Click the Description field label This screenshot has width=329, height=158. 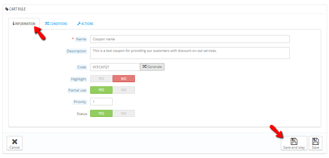[x=76, y=51]
